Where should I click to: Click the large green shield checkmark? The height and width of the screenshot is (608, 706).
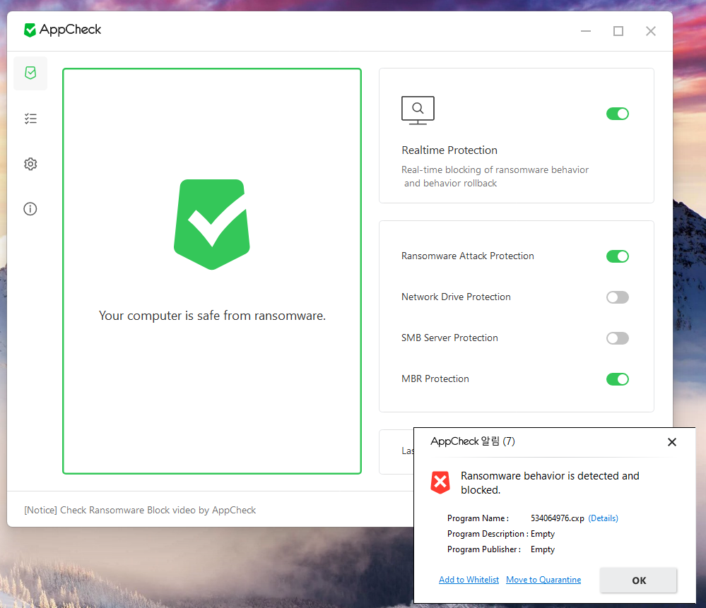point(211,224)
